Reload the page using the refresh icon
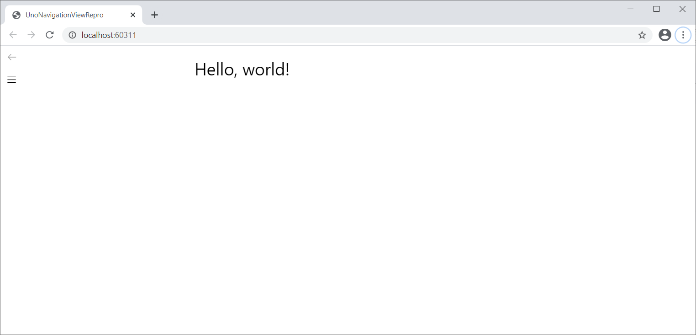Viewport: 696px width, 335px height. click(49, 34)
